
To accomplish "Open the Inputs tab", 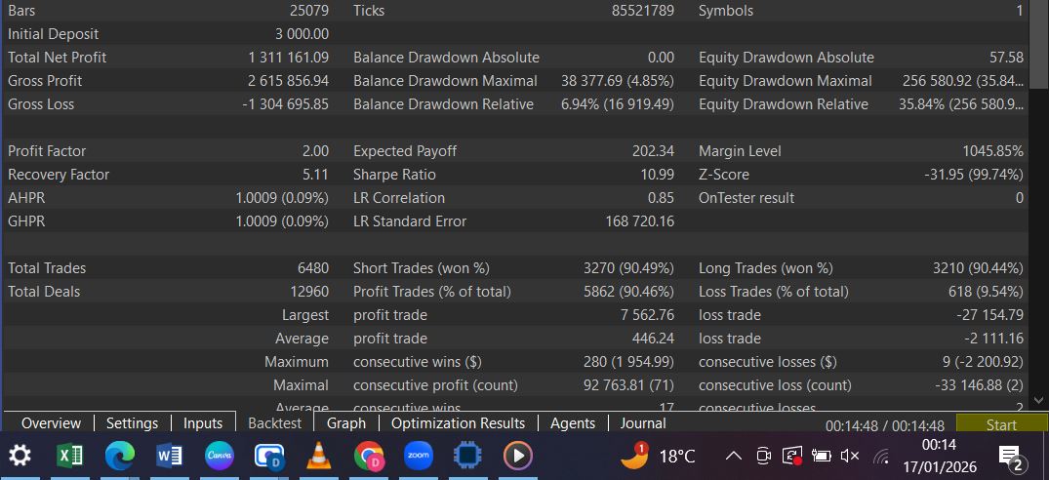I will [203, 423].
